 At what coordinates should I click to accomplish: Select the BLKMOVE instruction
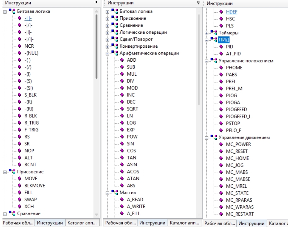tap(35, 186)
